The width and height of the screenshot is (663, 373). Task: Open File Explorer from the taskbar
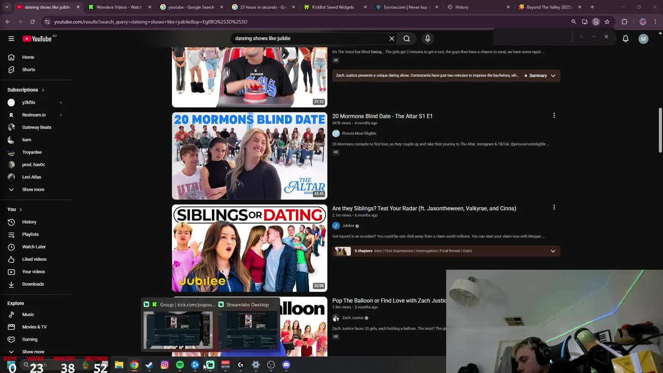click(119, 365)
